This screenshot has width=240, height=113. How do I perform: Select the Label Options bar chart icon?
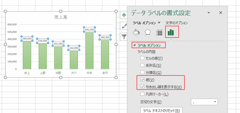point(171,32)
